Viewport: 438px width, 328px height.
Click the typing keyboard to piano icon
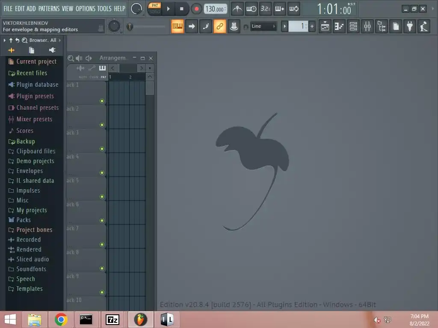pyautogui.click(x=178, y=26)
